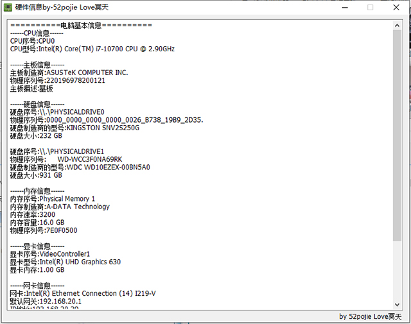
Task: Click serial WD-WCC3F0NA69RK line
Action: tap(66, 160)
